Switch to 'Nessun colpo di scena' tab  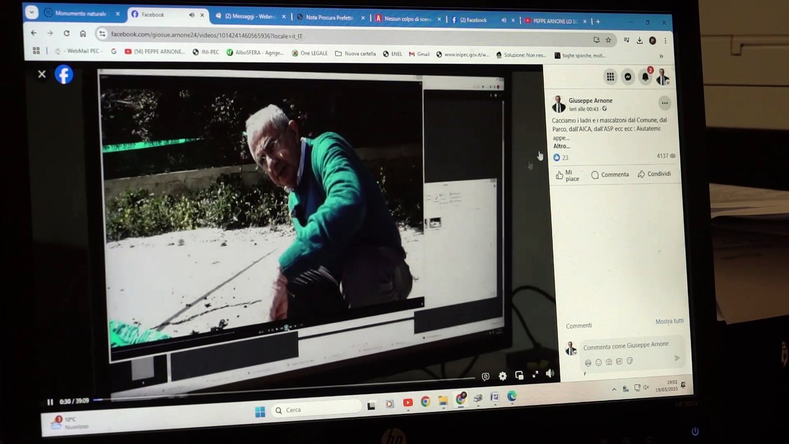click(x=408, y=19)
